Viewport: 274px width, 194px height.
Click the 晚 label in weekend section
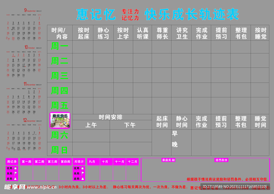tap(175, 144)
